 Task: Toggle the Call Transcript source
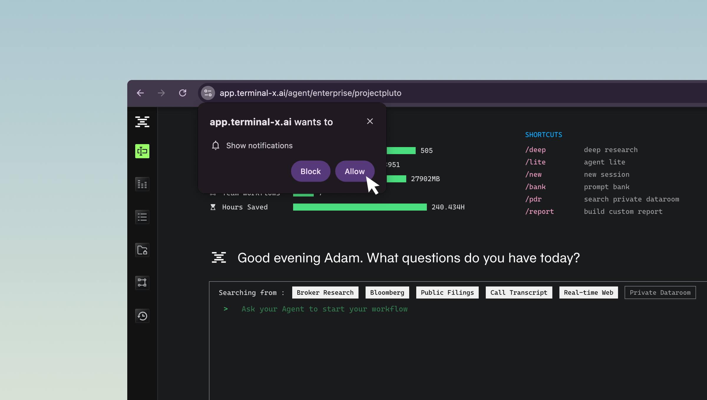click(x=518, y=292)
